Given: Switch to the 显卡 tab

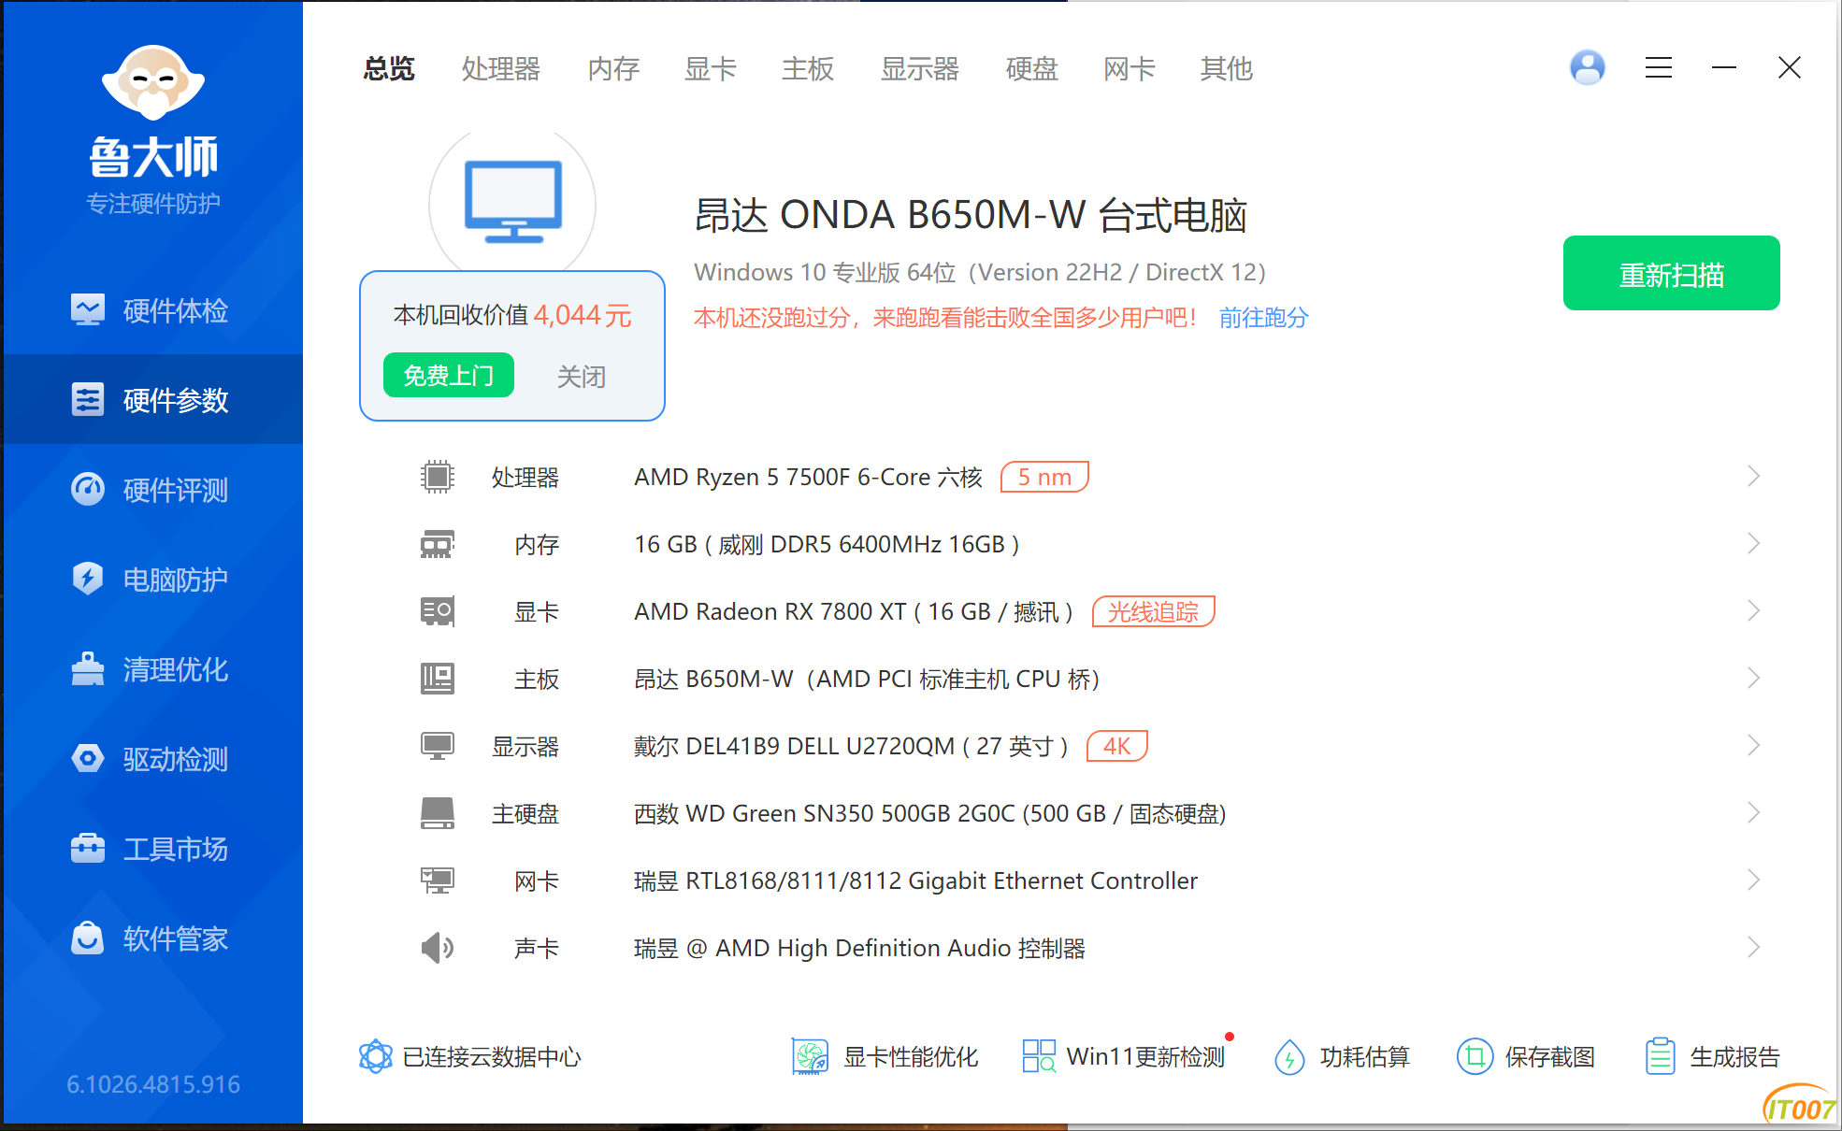Looking at the screenshot, I should (x=711, y=68).
